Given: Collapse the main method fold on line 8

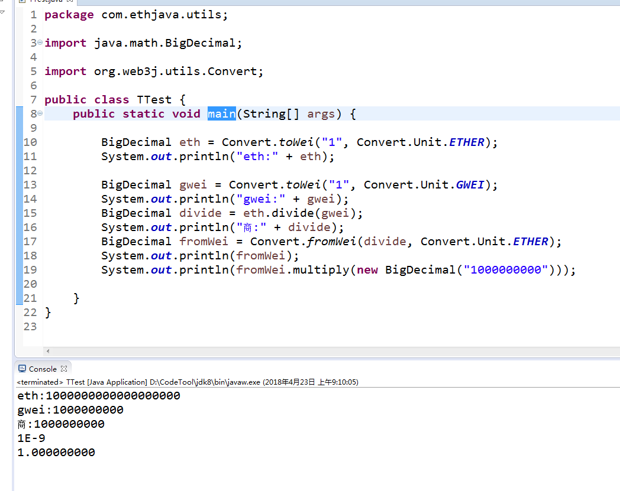Looking at the screenshot, I should pos(40,113).
